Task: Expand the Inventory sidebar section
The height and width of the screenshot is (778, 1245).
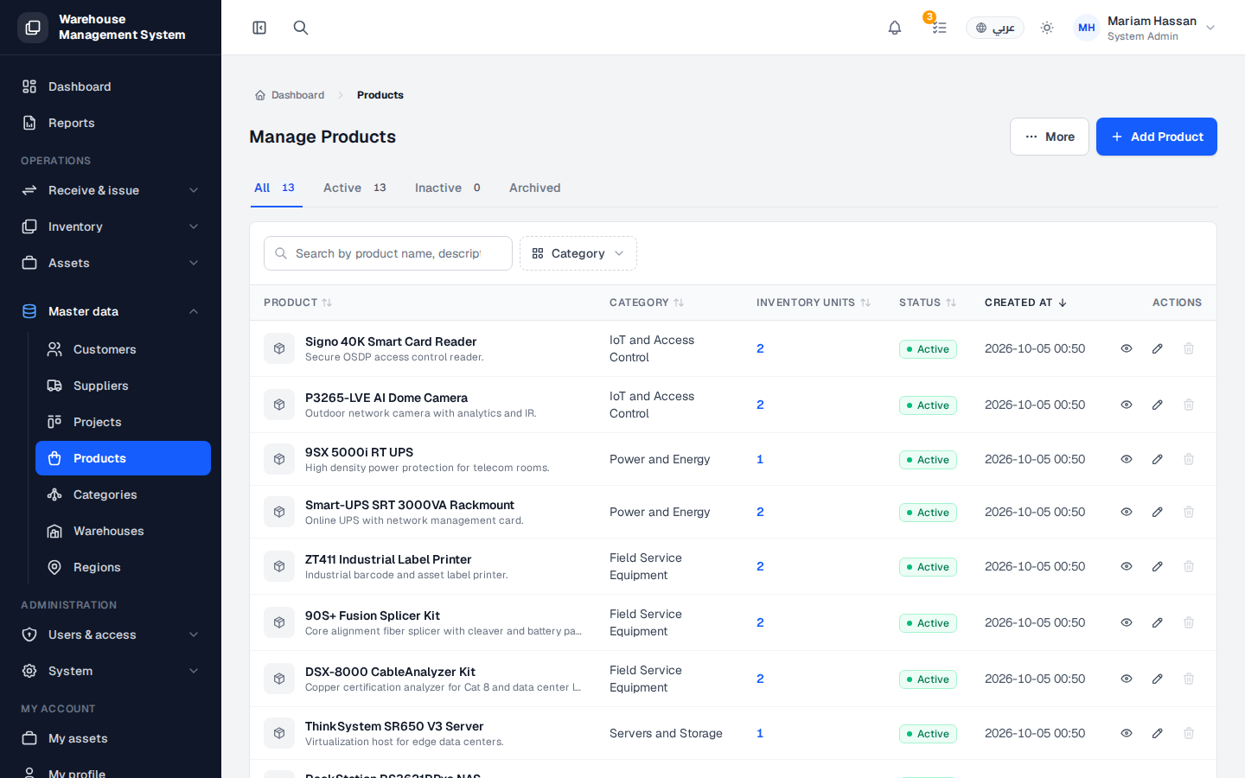Action: pyautogui.click(x=111, y=226)
